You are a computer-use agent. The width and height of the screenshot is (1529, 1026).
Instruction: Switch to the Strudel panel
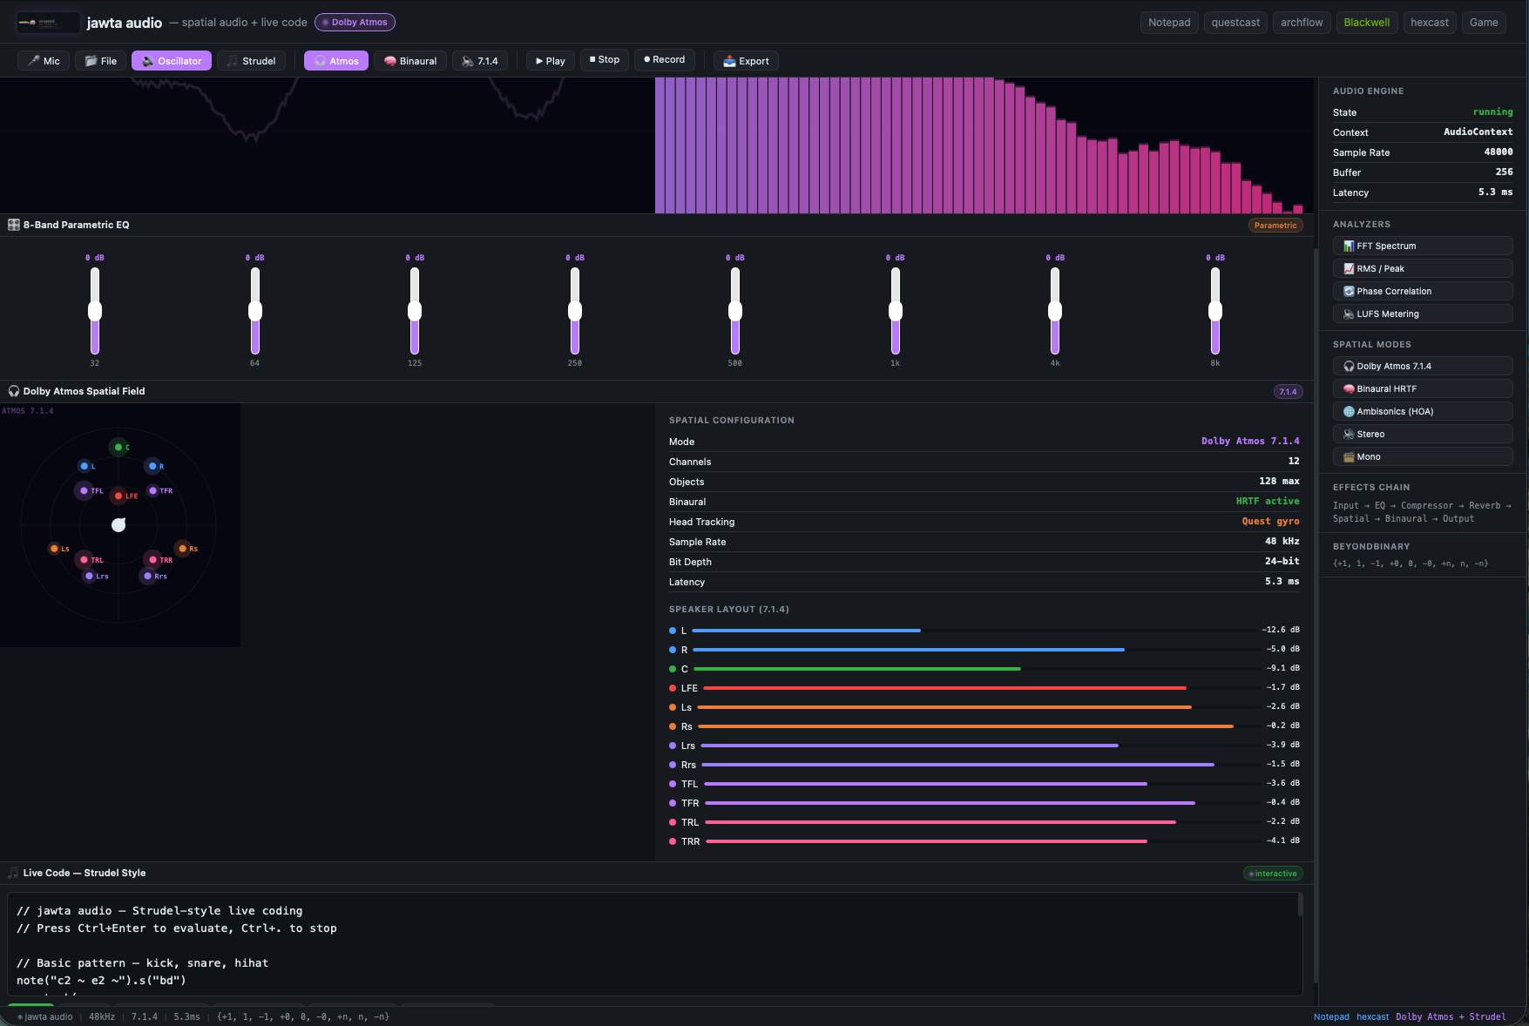(251, 60)
